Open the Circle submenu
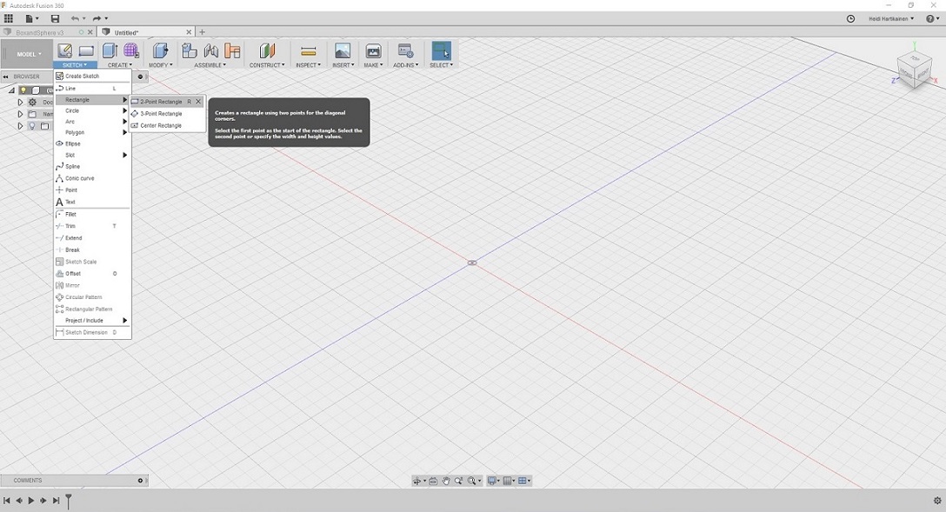 (92, 111)
